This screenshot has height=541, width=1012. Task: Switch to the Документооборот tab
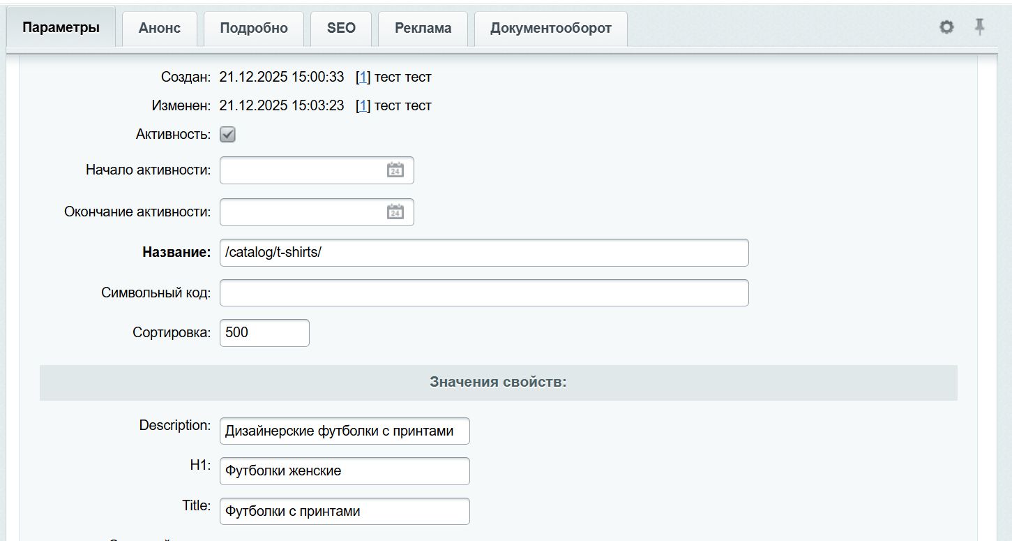click(550, 27)
